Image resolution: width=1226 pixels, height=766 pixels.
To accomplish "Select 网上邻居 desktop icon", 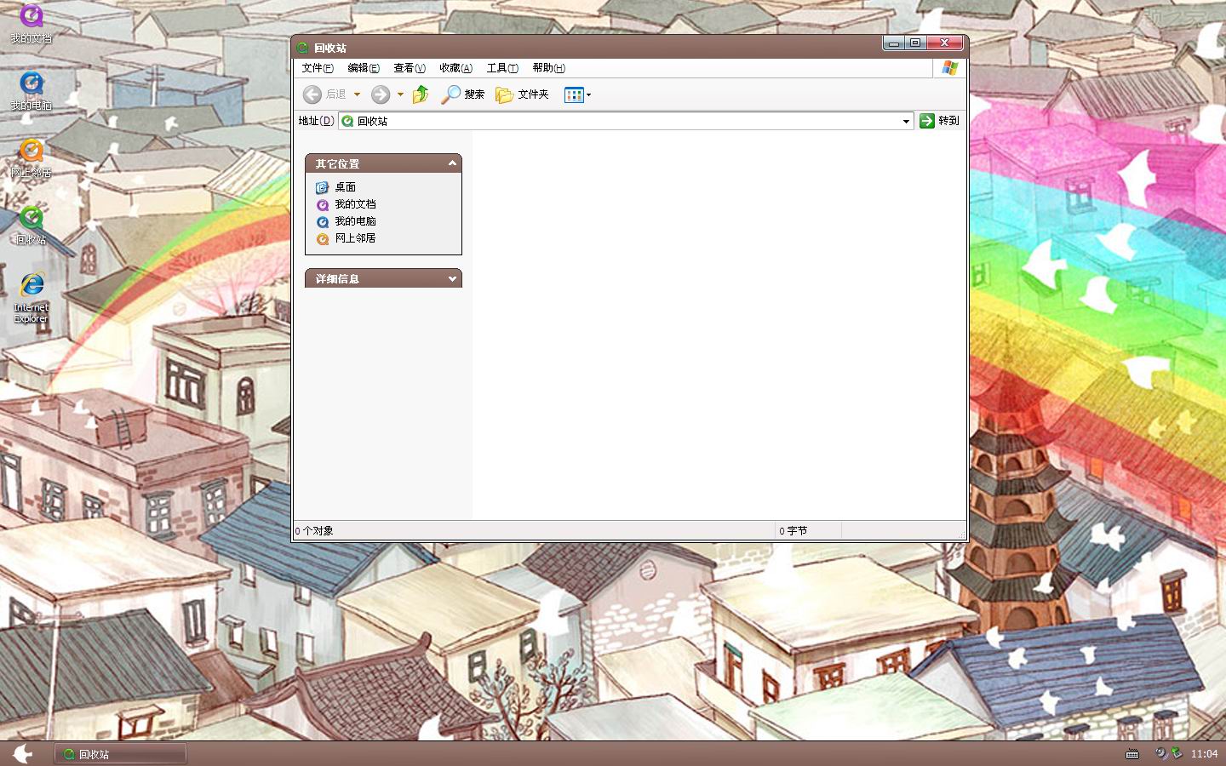I will point(32,158).
